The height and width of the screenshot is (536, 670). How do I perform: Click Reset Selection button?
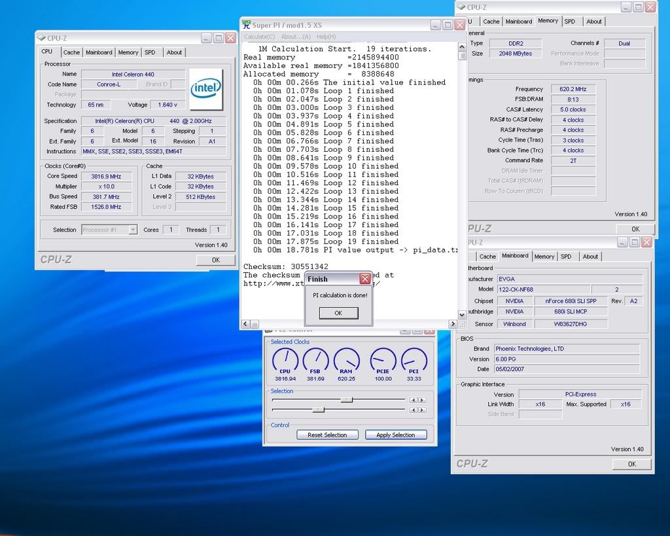(327, 435)
